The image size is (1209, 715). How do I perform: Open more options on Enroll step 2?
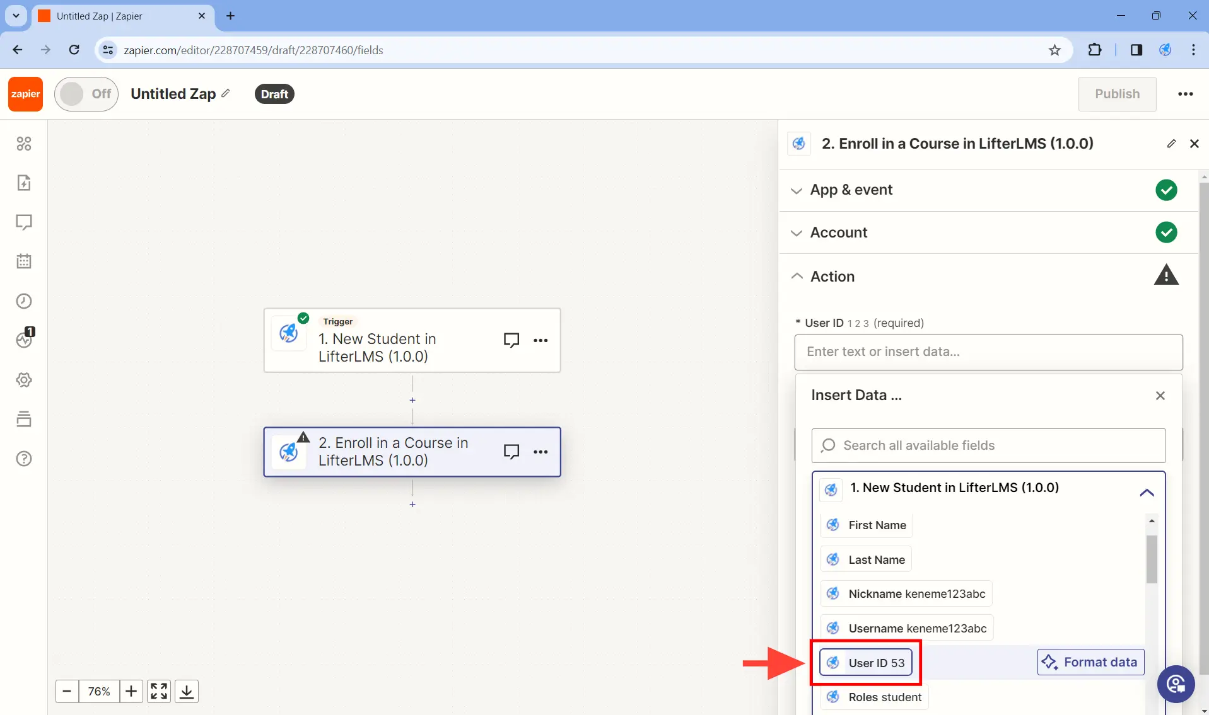[540, 452]
